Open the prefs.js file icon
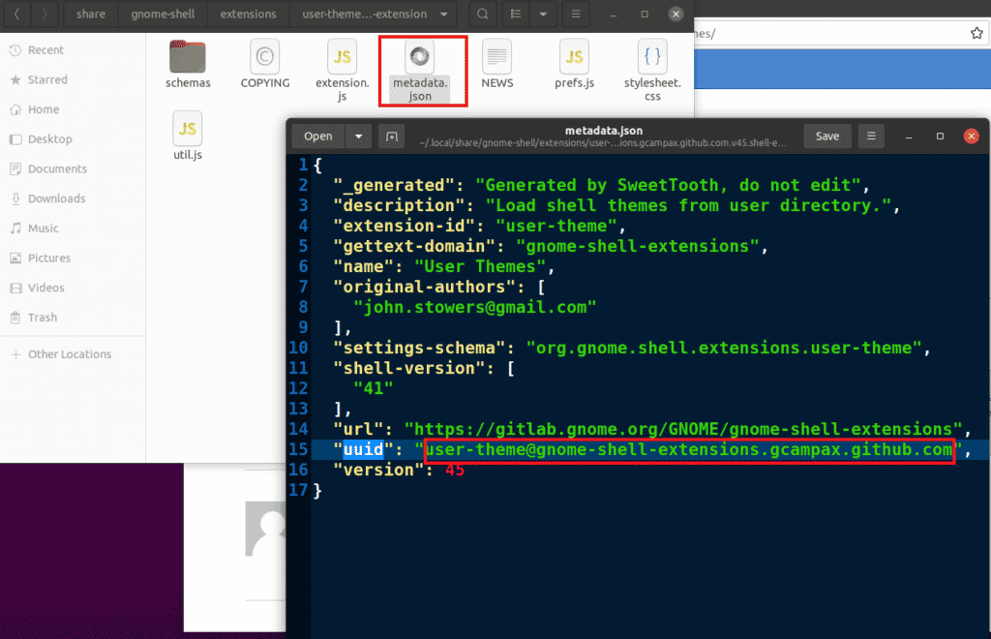 click(x=574, y=58)
